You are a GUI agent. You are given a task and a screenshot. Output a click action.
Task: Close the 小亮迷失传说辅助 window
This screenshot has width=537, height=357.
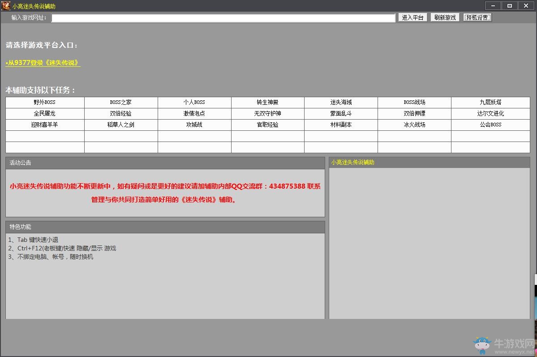tap(526, 5)
